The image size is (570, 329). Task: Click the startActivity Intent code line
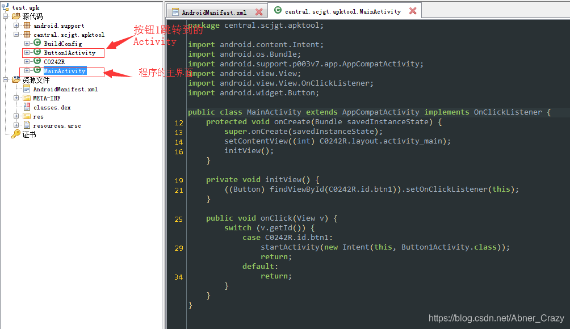(385, 247)
